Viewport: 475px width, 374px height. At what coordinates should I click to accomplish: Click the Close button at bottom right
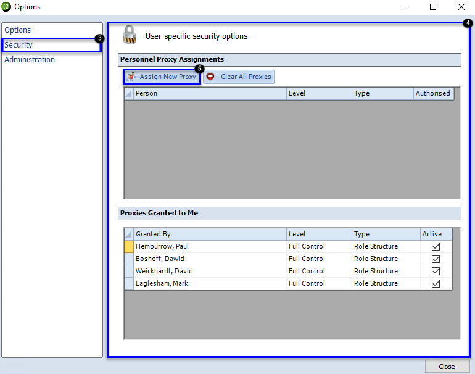447,367
